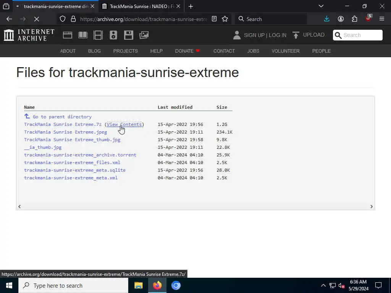Click the site padlock security icon

(x=73, y=19)
